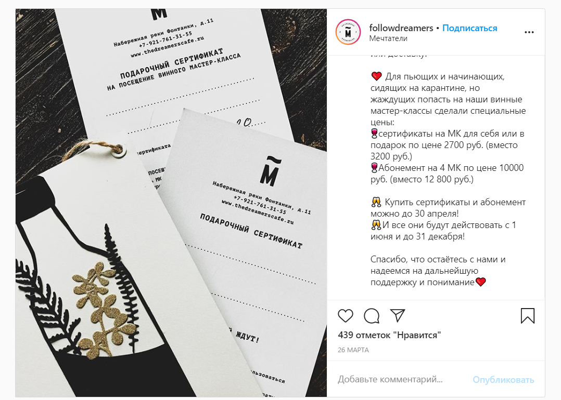The height and width of the screenshot is (400, 561).
Task: Click Опубликовать to post comment
Action: point(503,380)
